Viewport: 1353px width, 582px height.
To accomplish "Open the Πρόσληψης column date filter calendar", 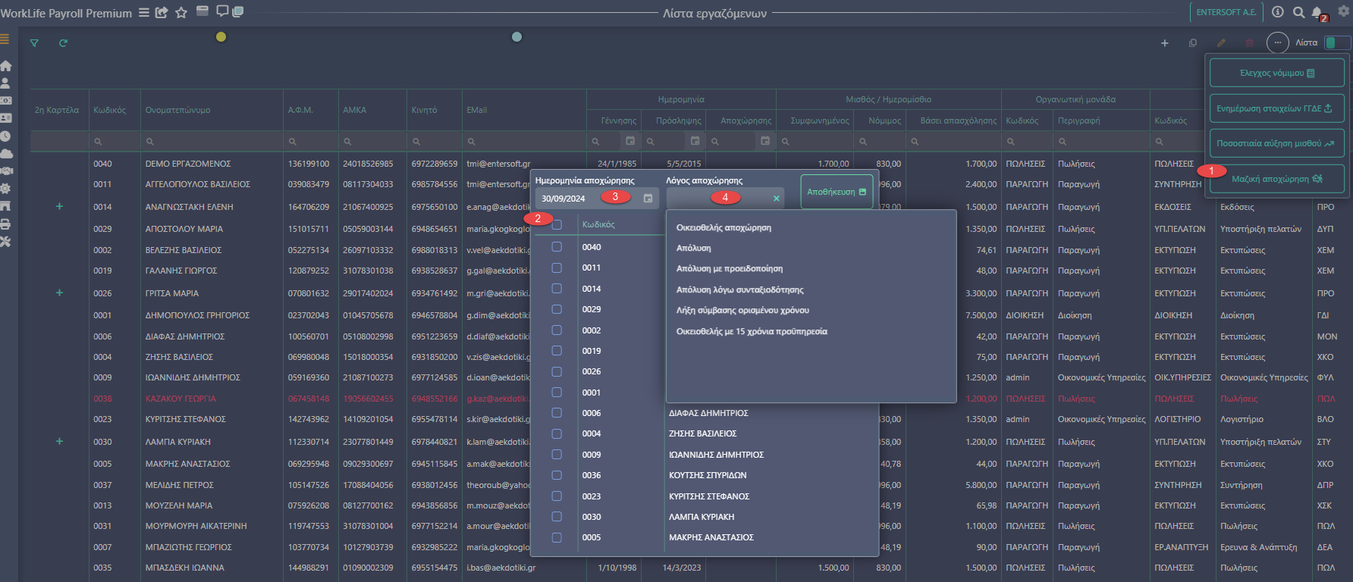I will pos(695,141).
